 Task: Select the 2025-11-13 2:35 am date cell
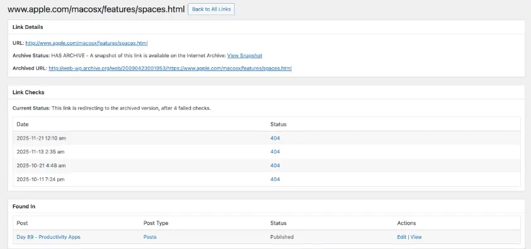pyautogui.click(x=40, y=152)
